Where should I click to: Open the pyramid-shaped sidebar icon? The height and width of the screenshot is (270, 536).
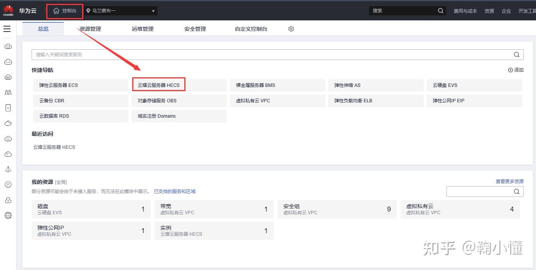coord(8,169)
